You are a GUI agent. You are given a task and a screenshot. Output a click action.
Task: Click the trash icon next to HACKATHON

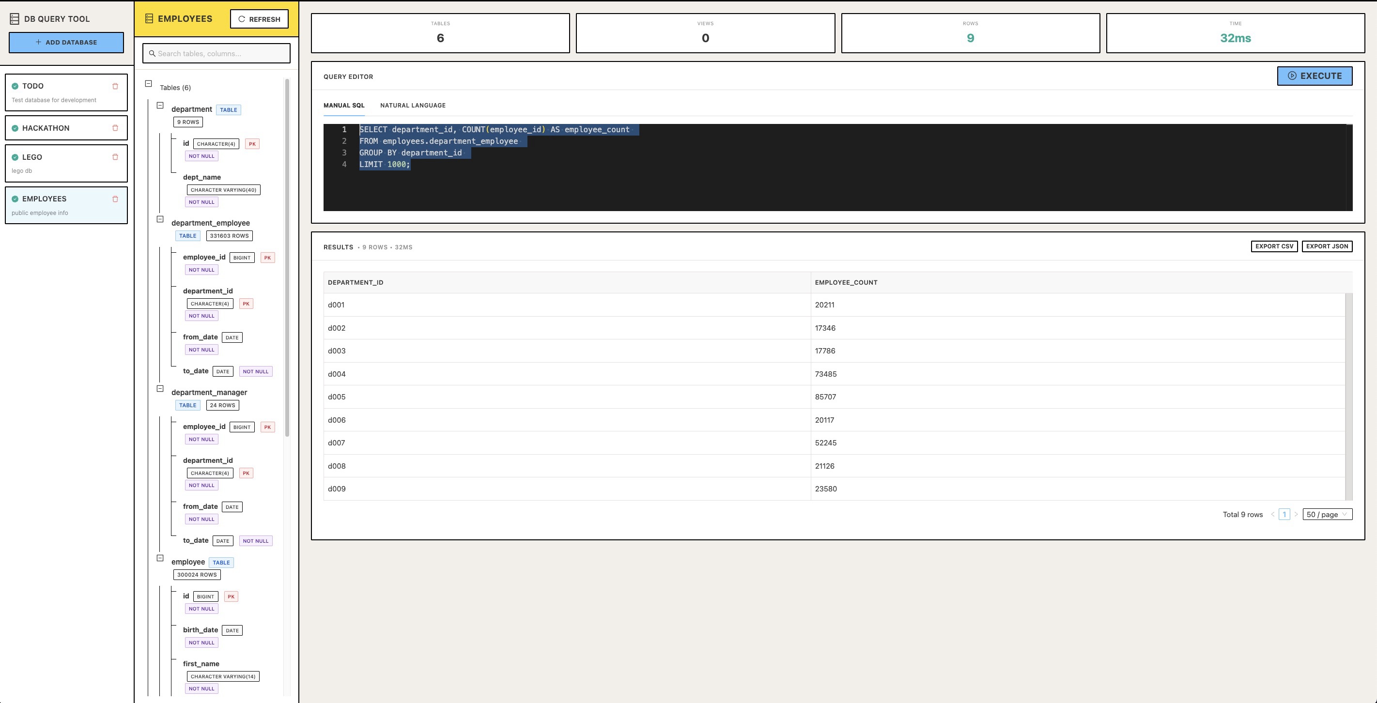point(115,128)
